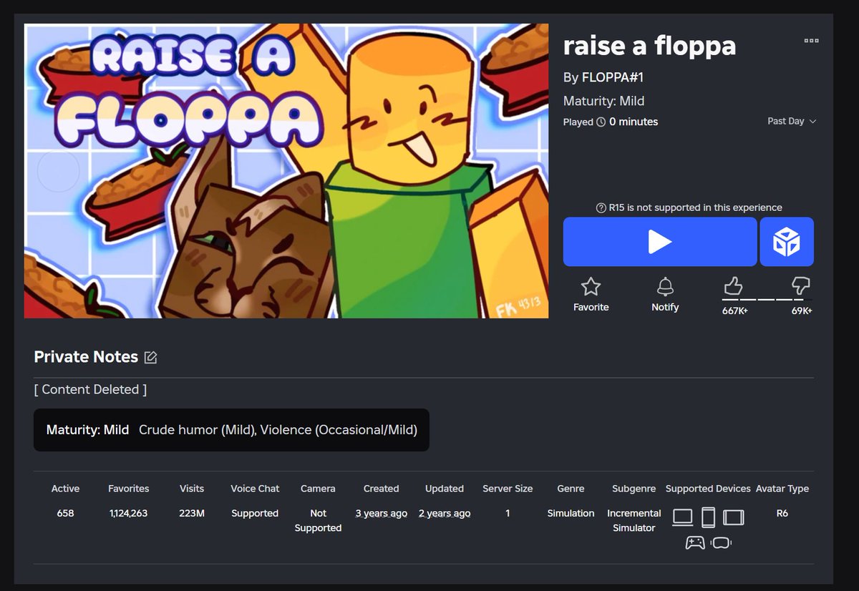This screenshot has width=859, height=591.
Task: Open Roblox Studio via the blue Studio icon
Action: pos(786,241)
